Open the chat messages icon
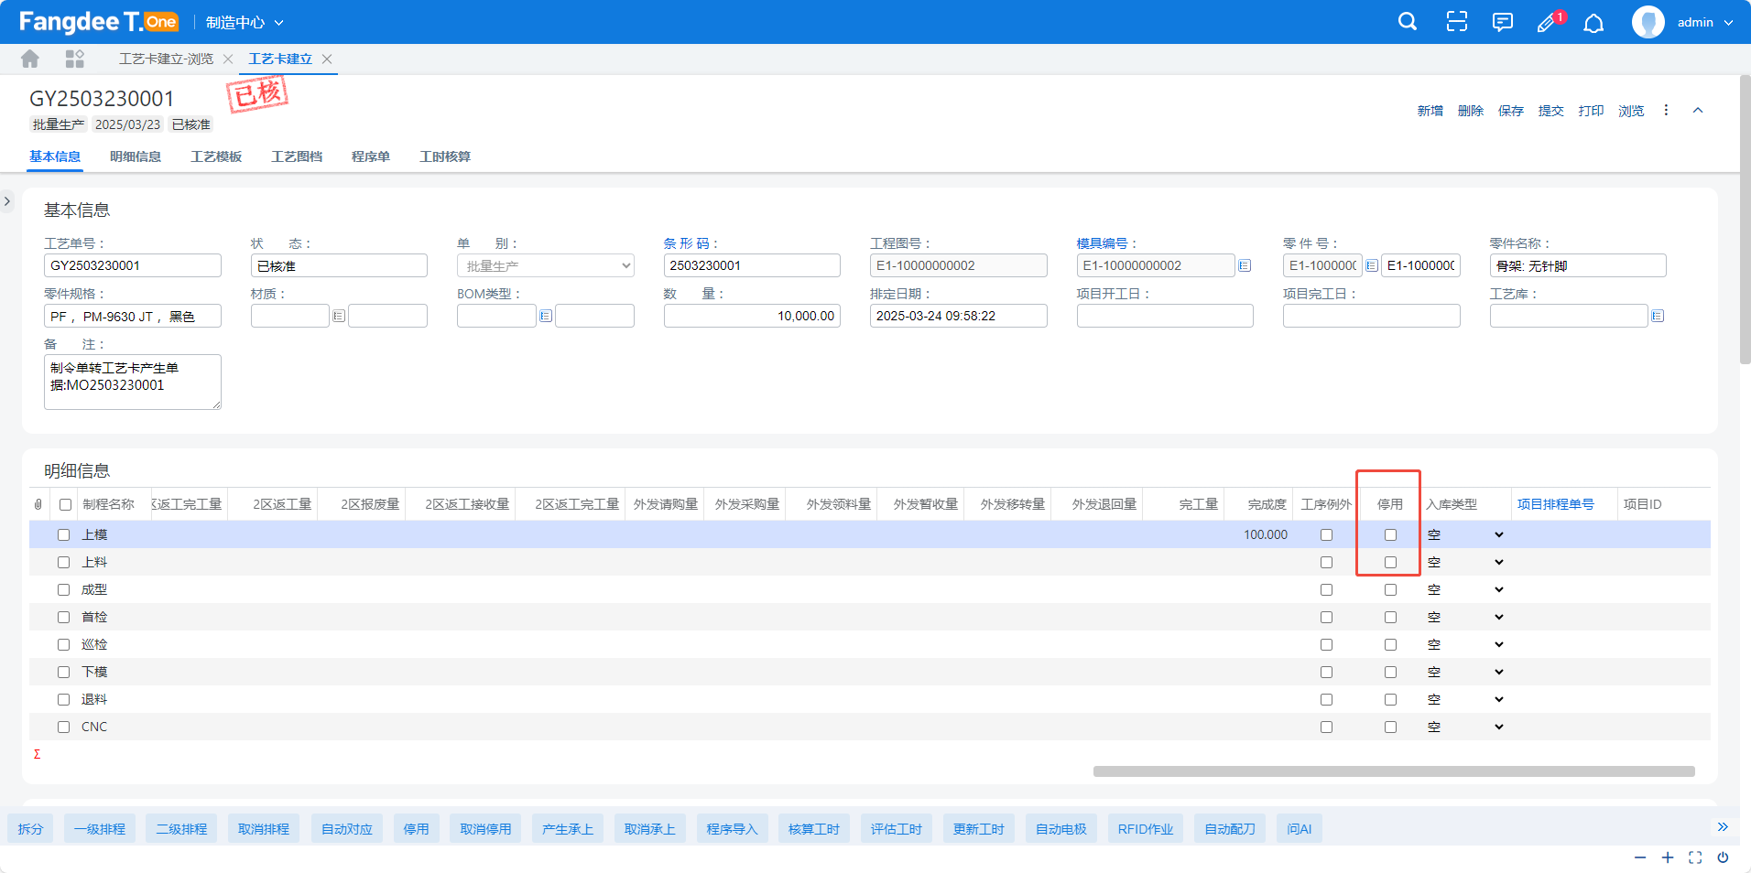Image resolution: width=1751 pixels, height=873 pixels. (x=1502, y=22)
